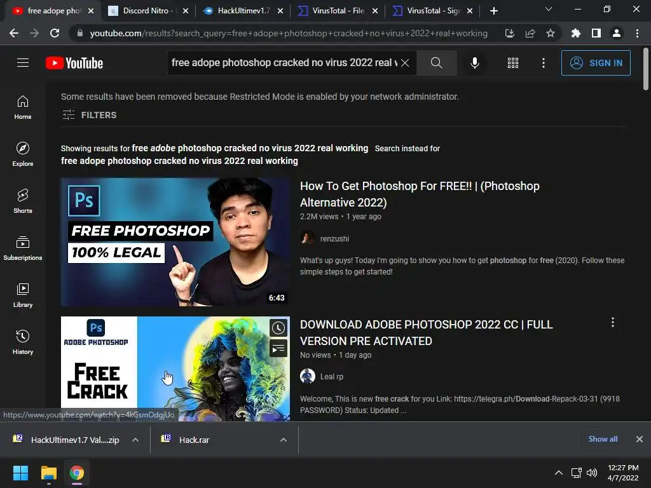Click the SIGN IN button

point(595,63)
